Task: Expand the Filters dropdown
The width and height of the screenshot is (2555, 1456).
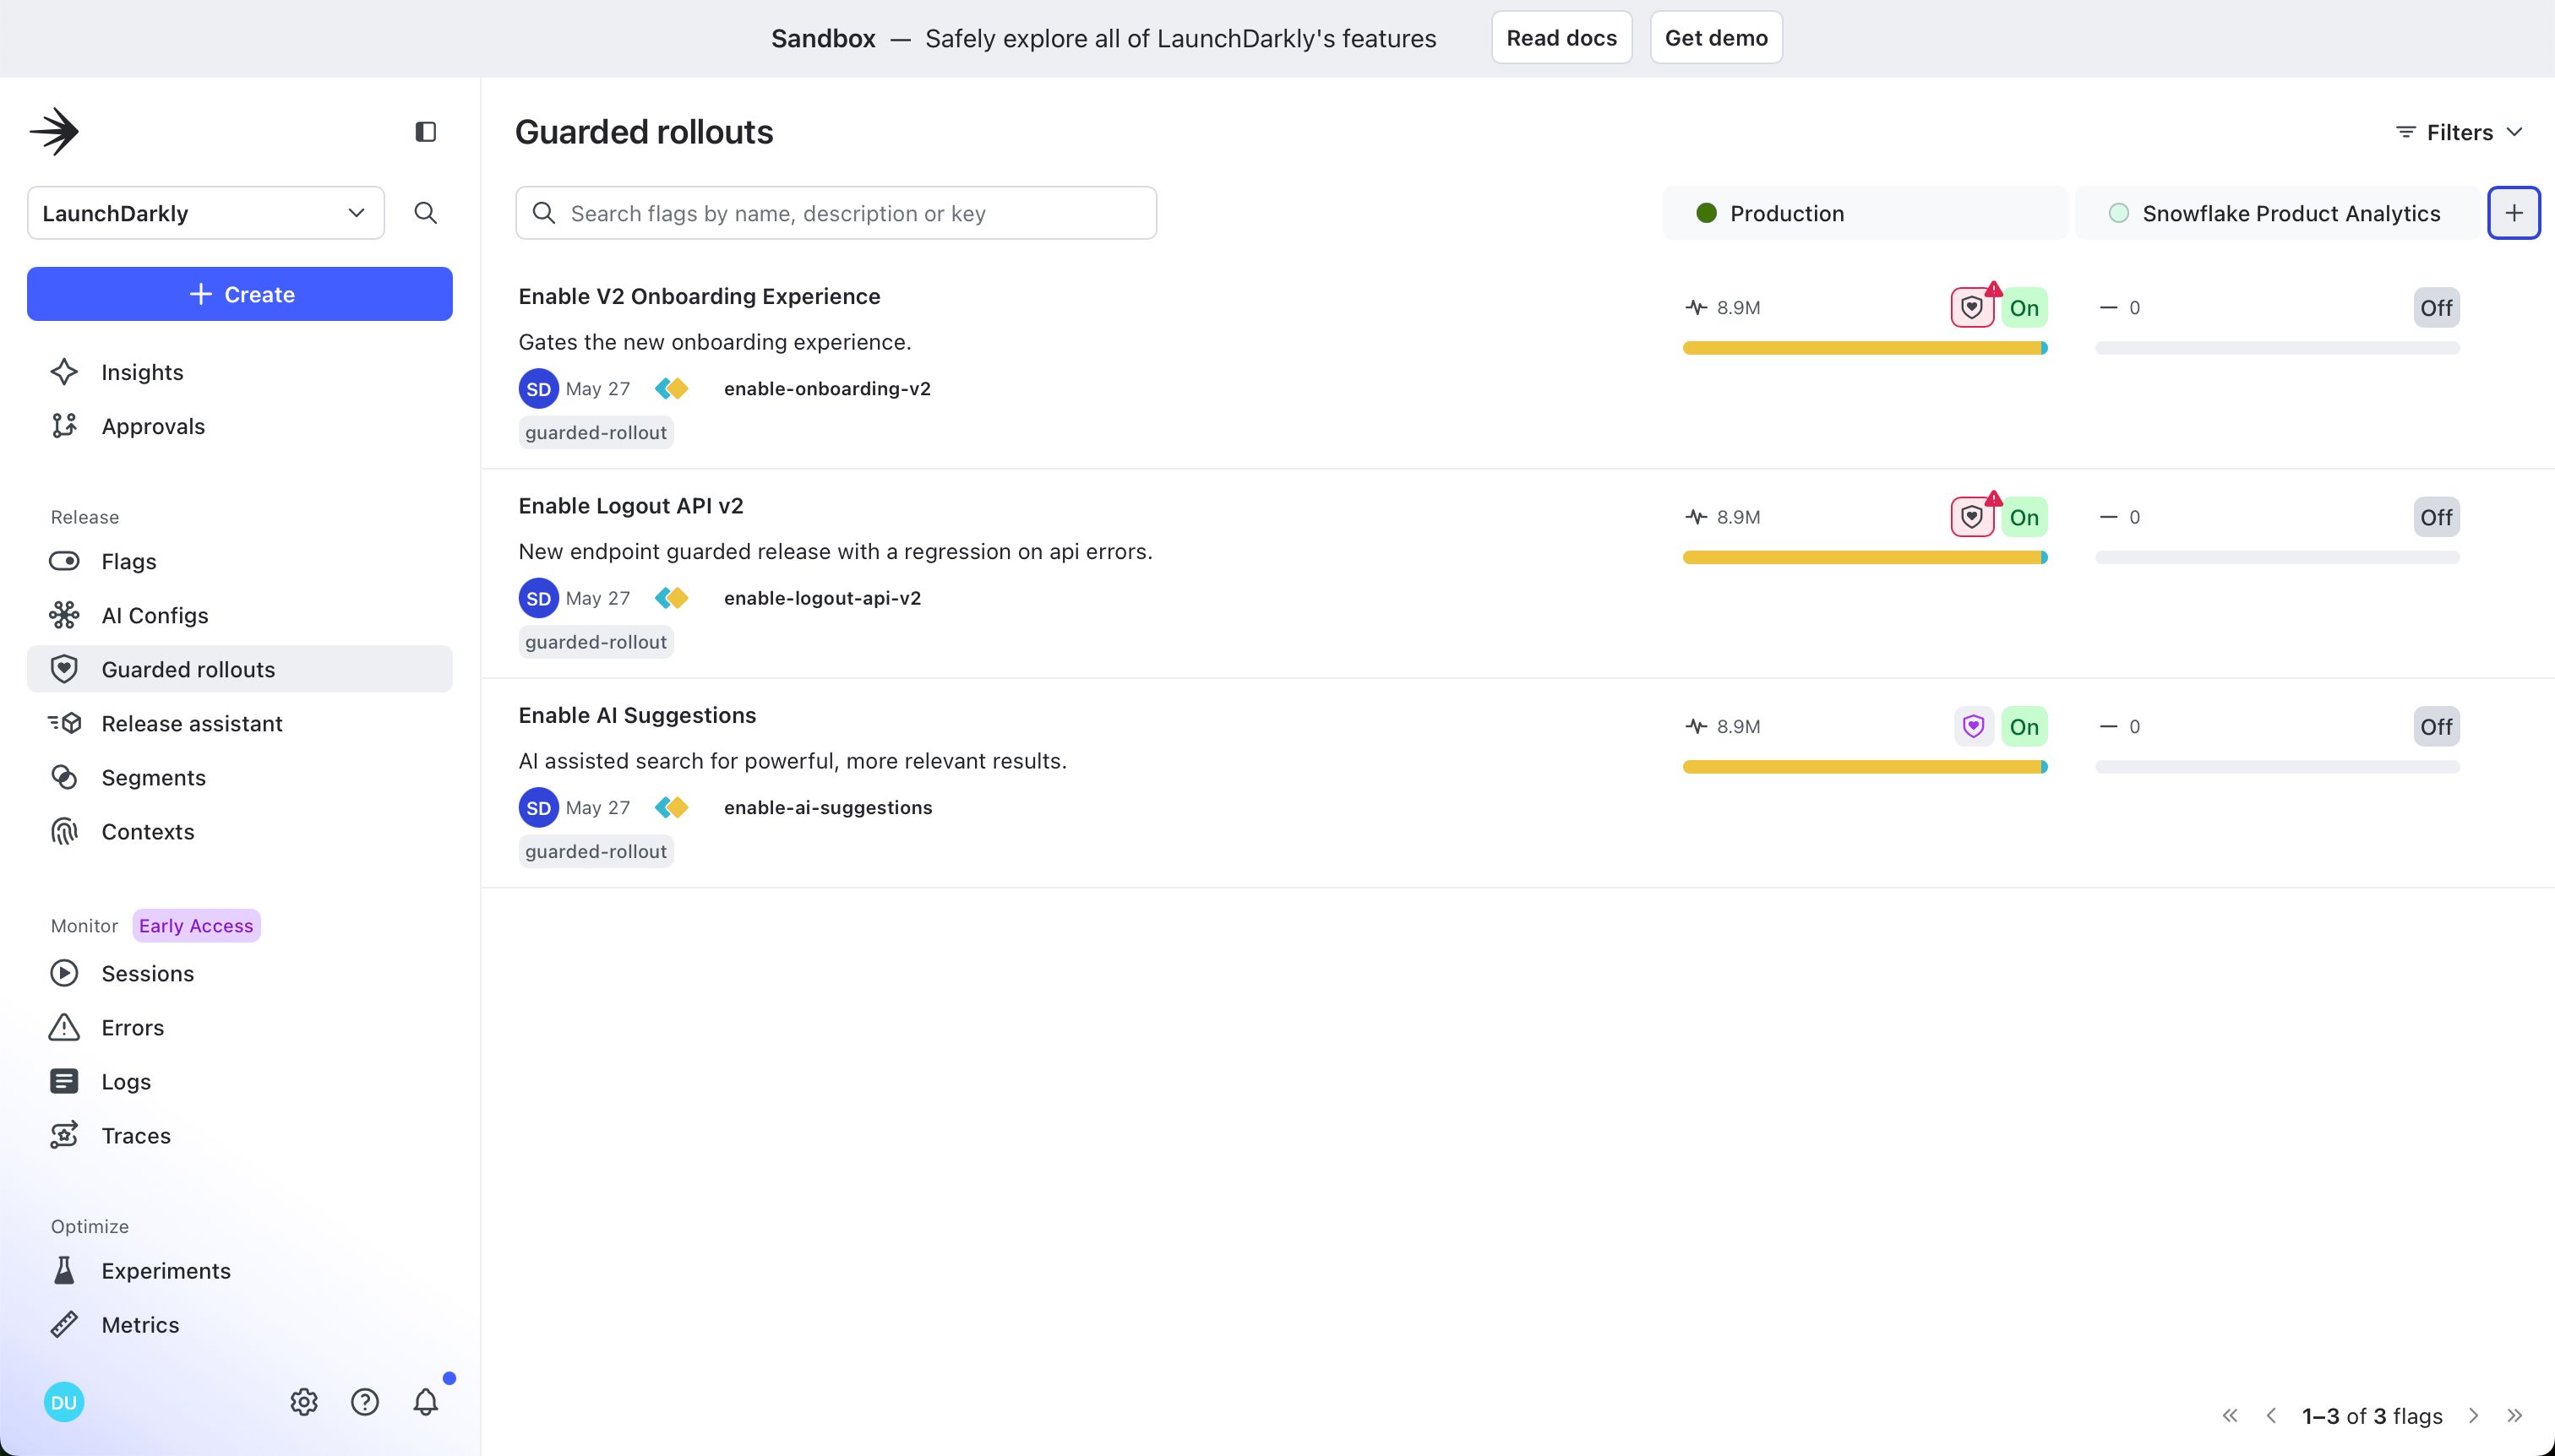Action: pyautogui.click(x=2460, y=132)
